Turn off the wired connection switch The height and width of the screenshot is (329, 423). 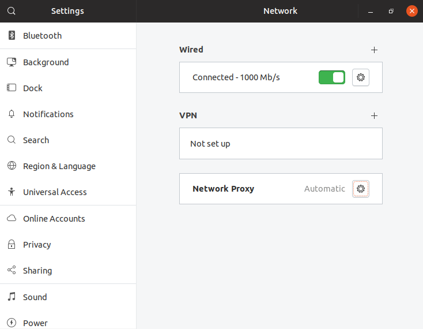pyautogui.click(x=332, y=77)
